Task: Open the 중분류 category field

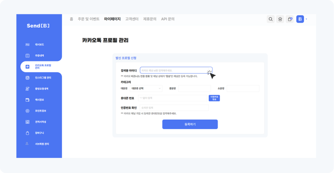Action: coord(194,88)
